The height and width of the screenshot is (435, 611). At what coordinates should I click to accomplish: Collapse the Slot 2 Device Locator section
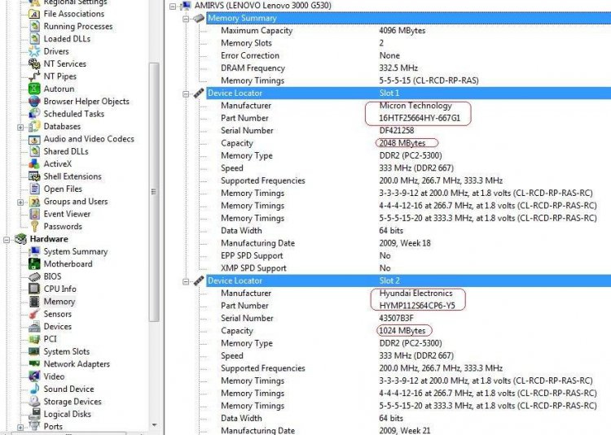point(186,281)
